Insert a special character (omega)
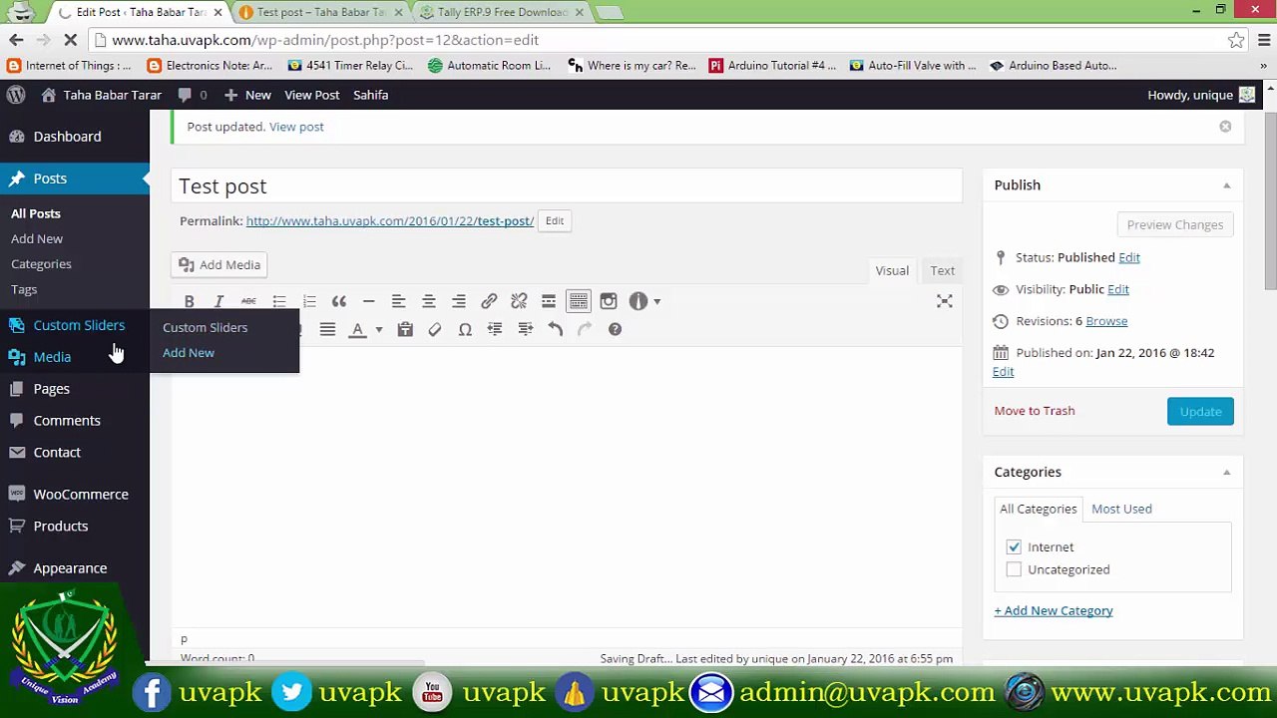Viewport: 1277px width, 718px height. [465, 329]
